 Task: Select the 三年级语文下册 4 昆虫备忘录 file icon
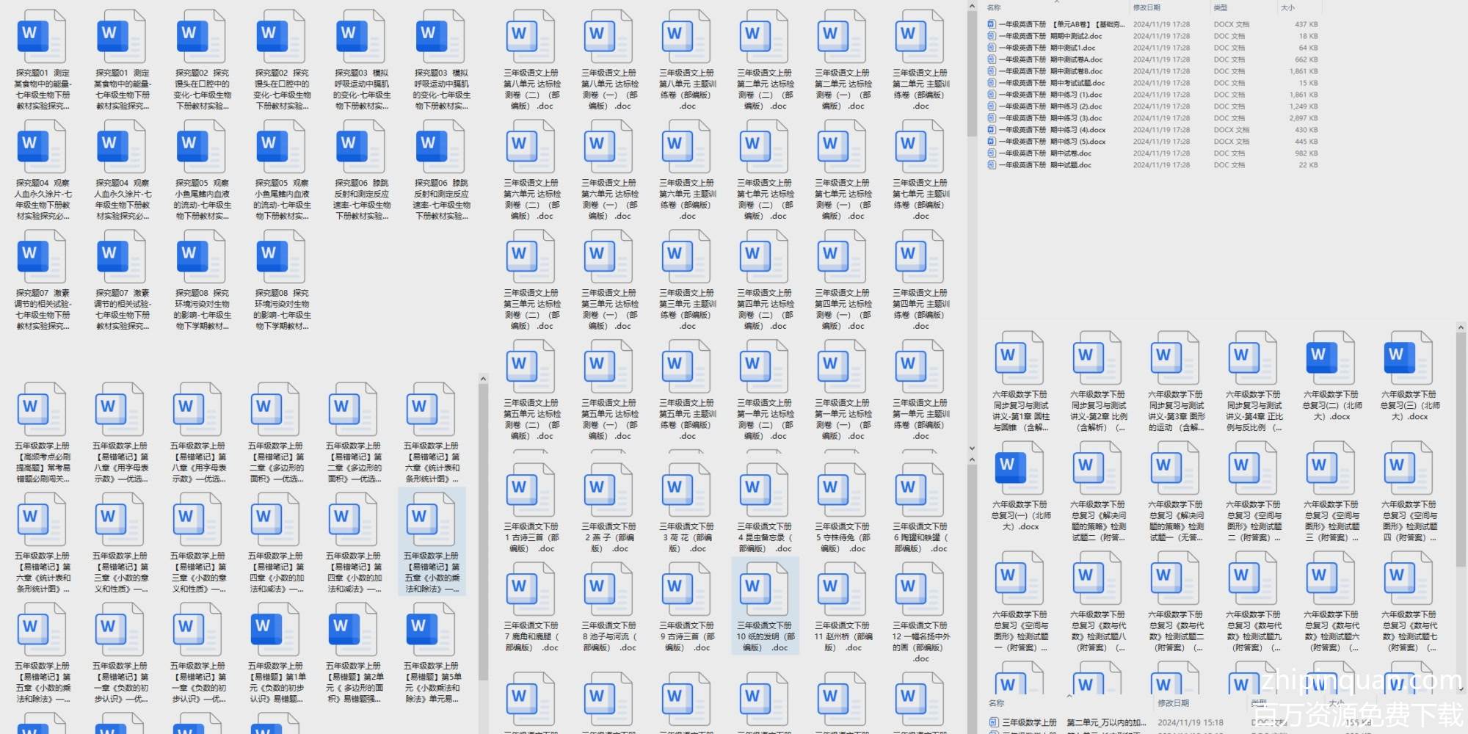point(765,490)
